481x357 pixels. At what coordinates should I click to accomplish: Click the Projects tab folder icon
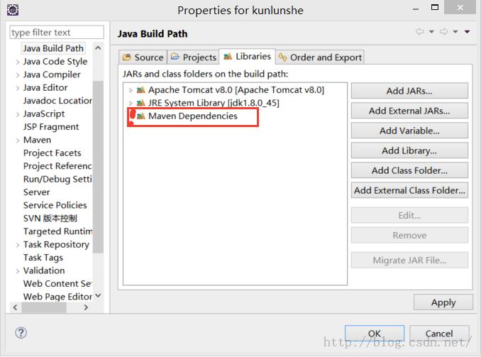[x=175, y=57]
